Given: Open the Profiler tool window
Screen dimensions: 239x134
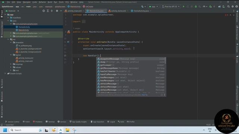Looking at the screenshot, I should pos(131,122).
